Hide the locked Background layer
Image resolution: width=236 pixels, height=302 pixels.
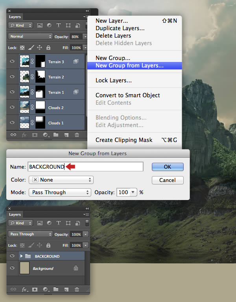[x=12, y=268]
